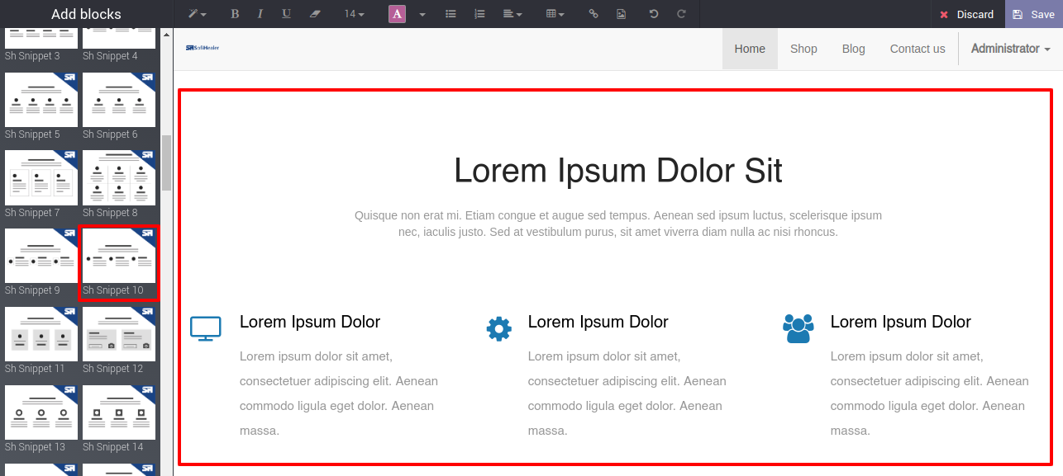
Task: Open the Shop menu item
Action: pyautogui.click(x=803, y=49)
